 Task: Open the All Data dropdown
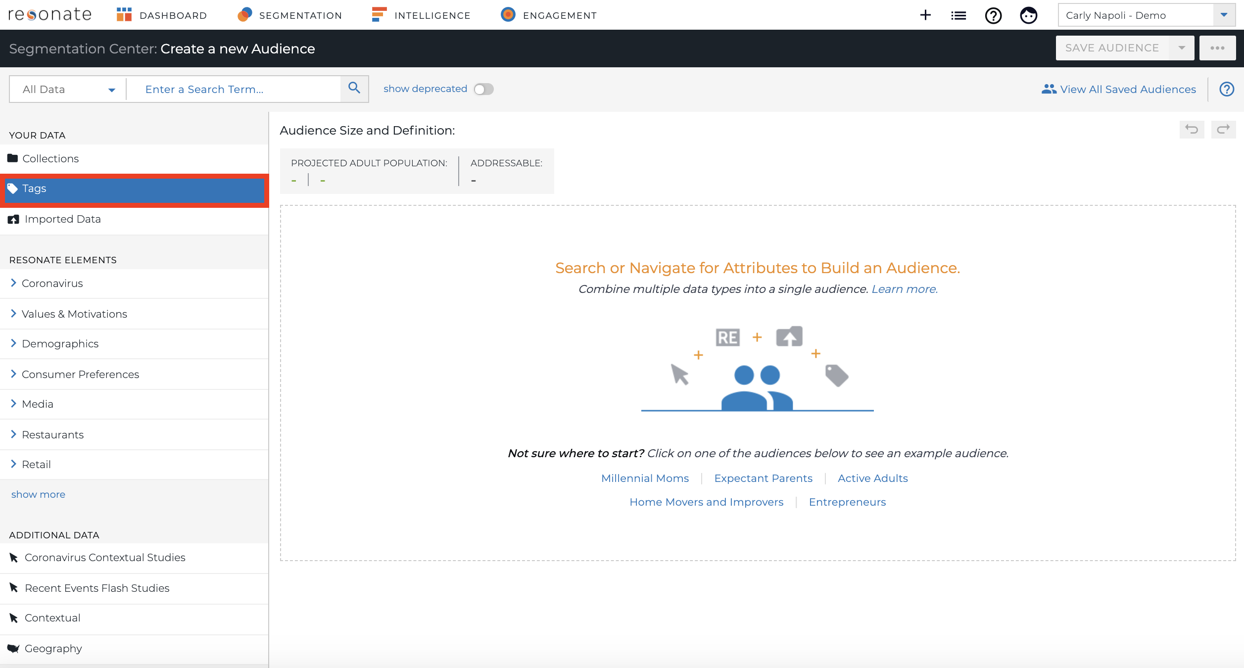pyautogui.click(x=68, y=89)
